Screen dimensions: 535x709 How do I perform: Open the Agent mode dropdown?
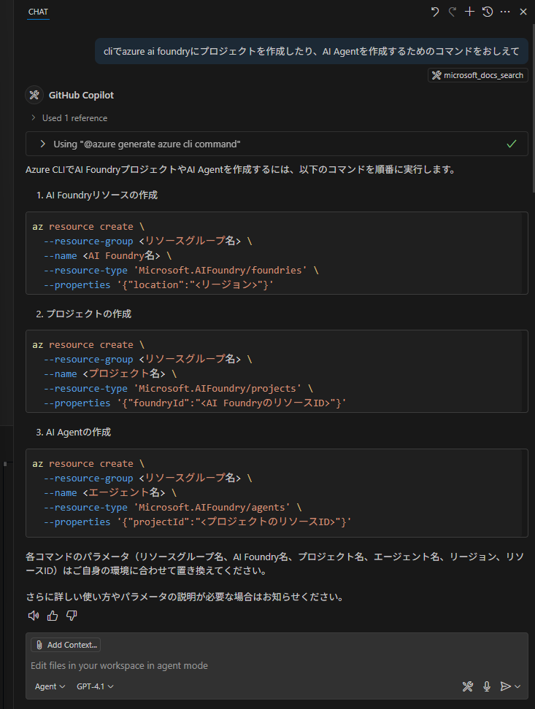click(50, 686)
